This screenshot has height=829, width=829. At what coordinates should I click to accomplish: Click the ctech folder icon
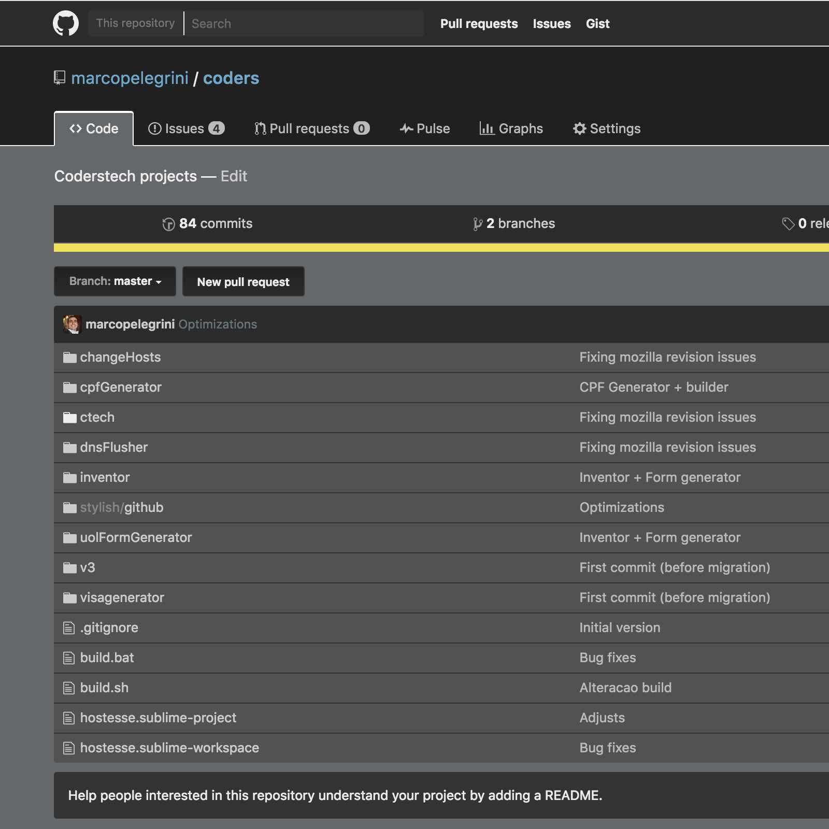click(69, 418)
